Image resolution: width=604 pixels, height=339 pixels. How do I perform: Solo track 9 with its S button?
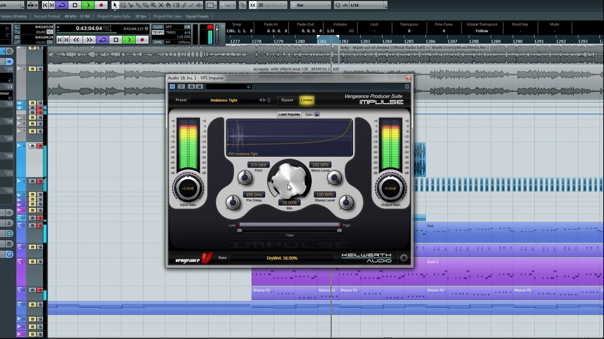(40, 181)
